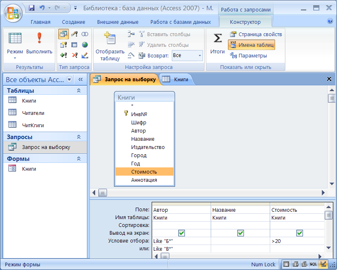Open the Главная ribbon tab
Viewport: 337px width, 270px height.
tap(41, 22)
